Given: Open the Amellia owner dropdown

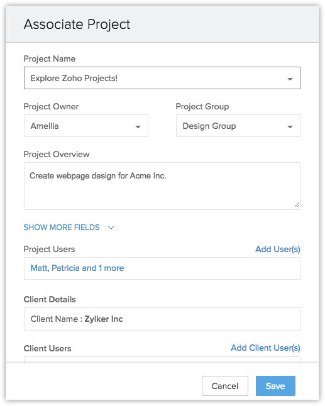Looking at the screenshot, I should coord(86,126).
